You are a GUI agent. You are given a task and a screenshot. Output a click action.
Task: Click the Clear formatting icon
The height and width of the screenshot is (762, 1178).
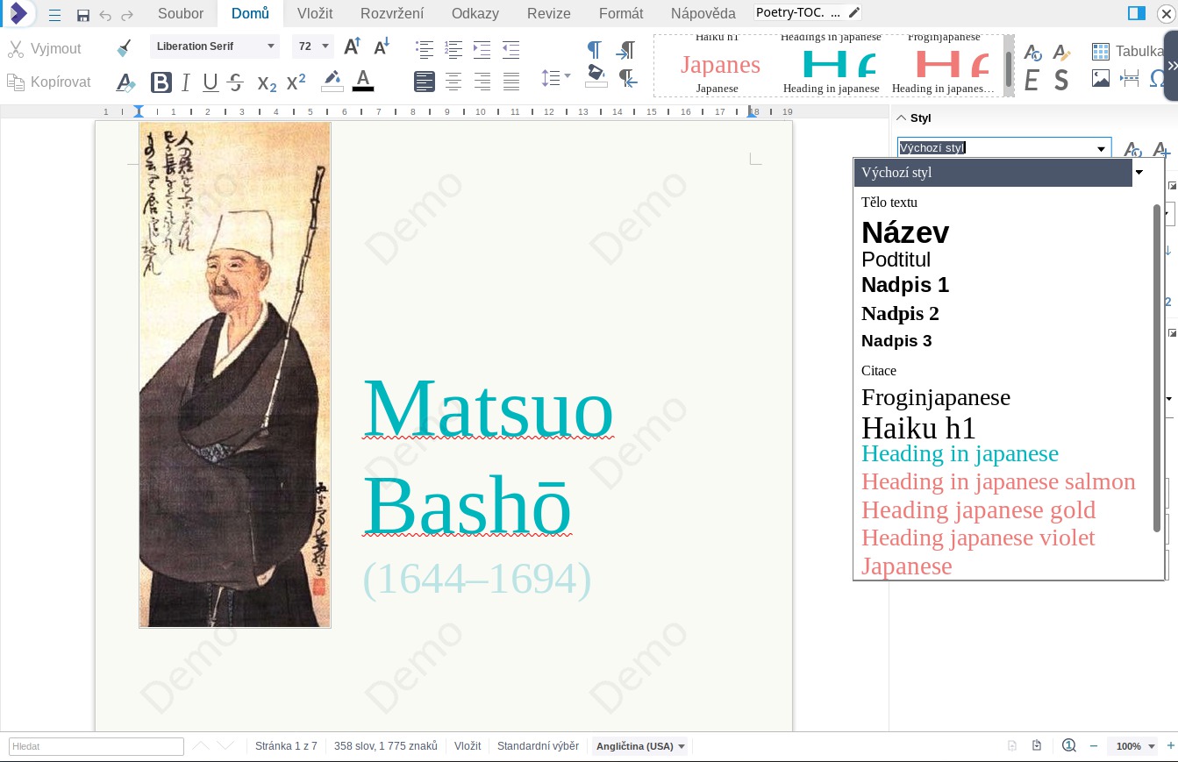click(126, 83)
